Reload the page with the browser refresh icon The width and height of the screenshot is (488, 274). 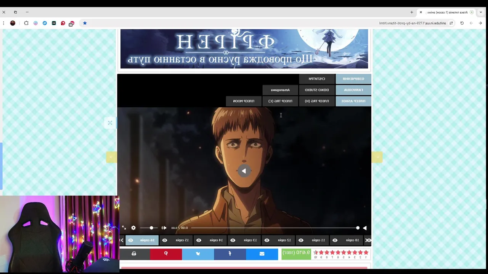point(462,23)
